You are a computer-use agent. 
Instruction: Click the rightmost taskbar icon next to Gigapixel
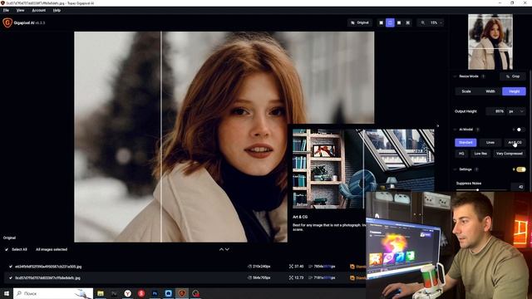click(x=195, y=293)
